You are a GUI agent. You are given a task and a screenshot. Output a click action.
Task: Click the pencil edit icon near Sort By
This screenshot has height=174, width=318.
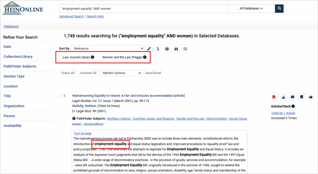point(149,49)
